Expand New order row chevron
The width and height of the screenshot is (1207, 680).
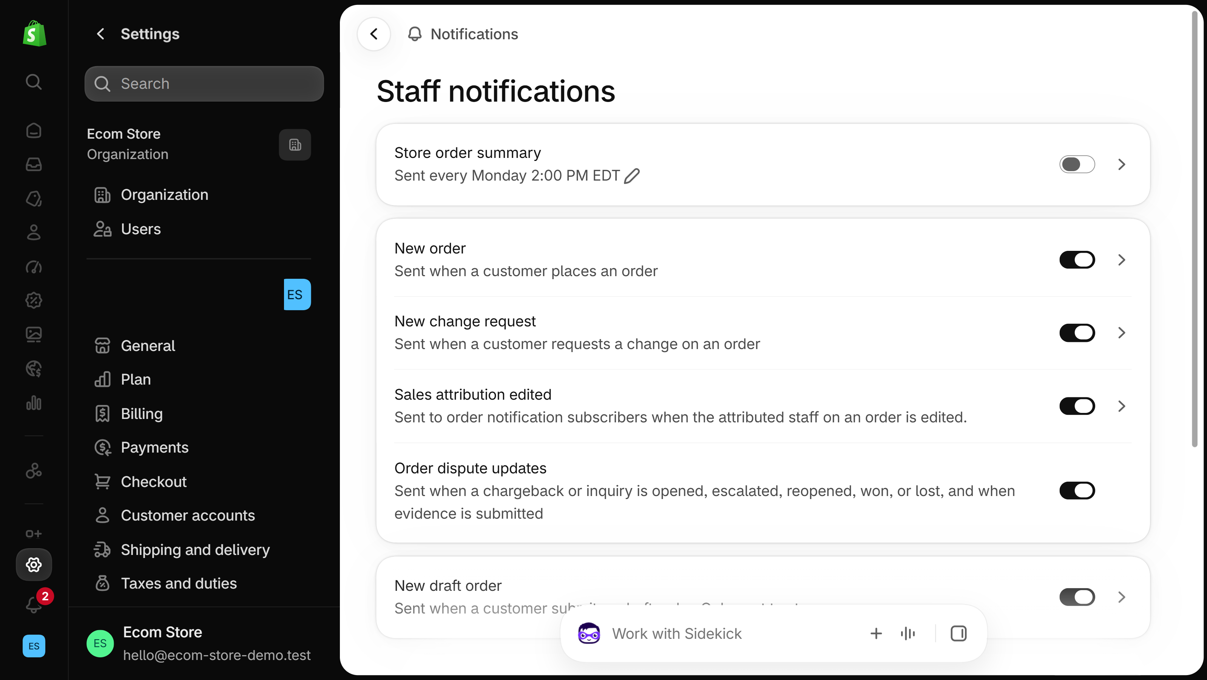click(1121, 260)
